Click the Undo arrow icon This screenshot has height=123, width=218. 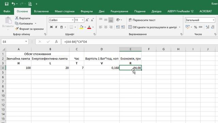(13, 4)
